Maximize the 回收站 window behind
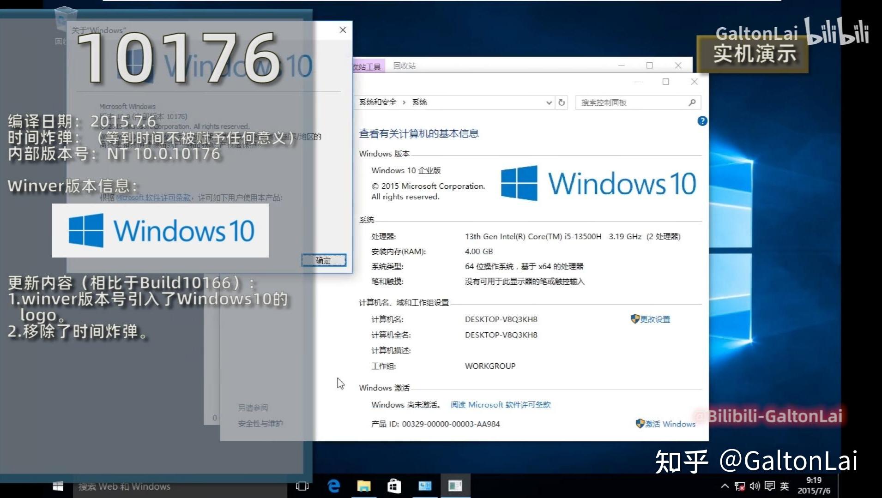The height and width of the screenshot is (498, 882). 650,66
